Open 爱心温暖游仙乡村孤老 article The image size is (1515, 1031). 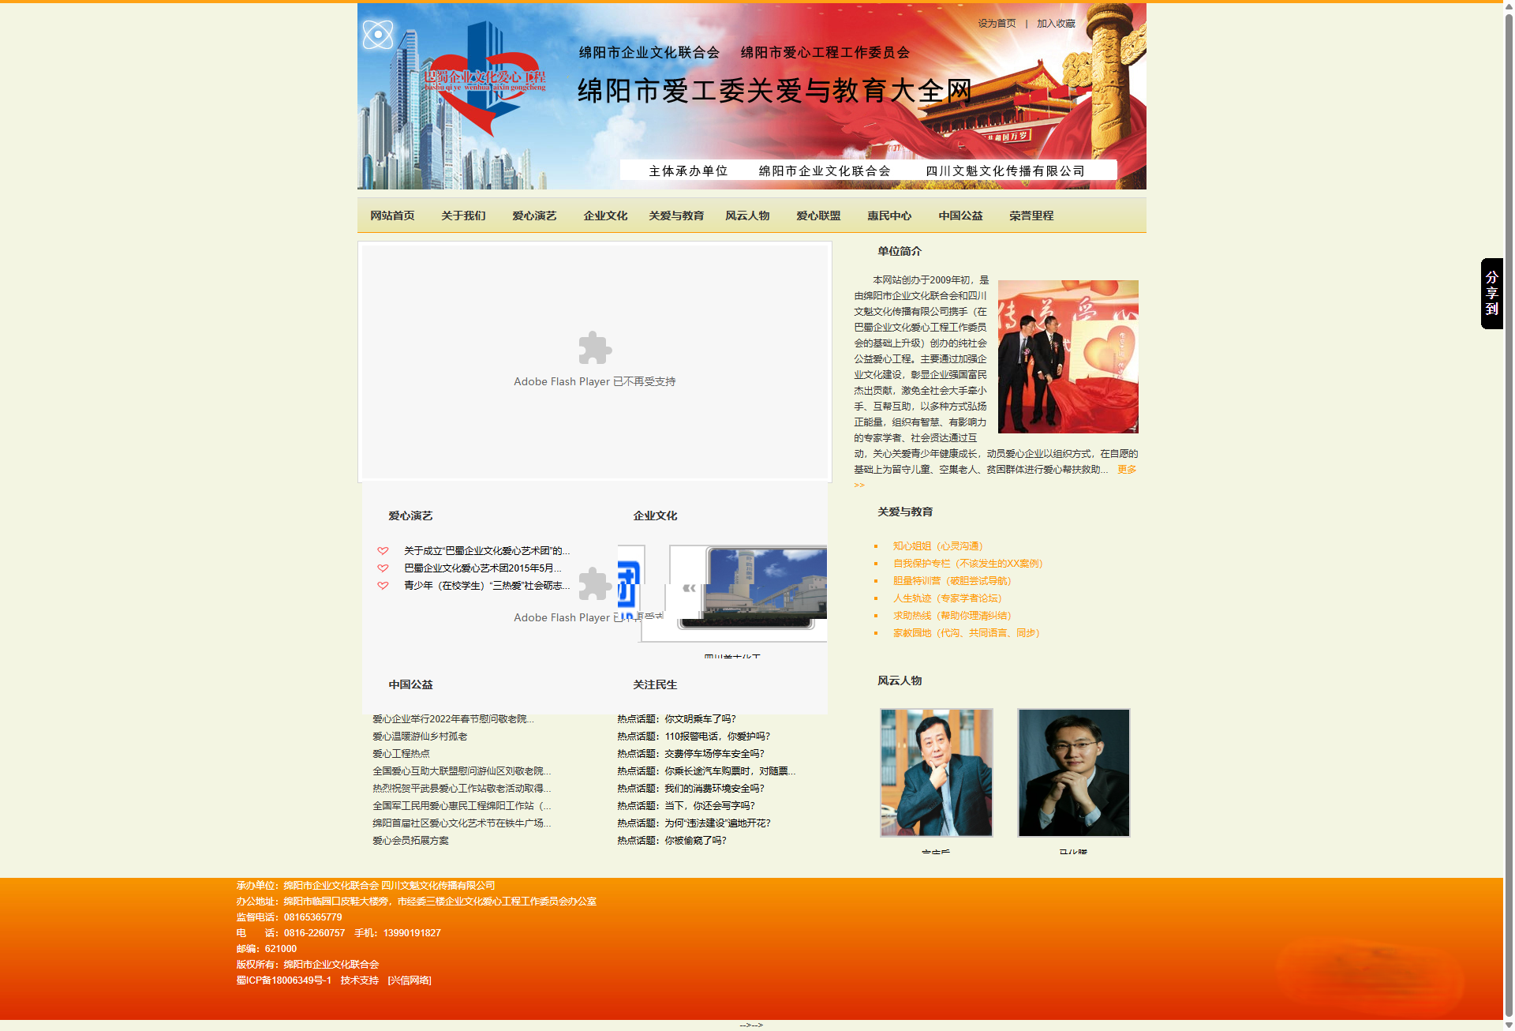tap(420, 737)
